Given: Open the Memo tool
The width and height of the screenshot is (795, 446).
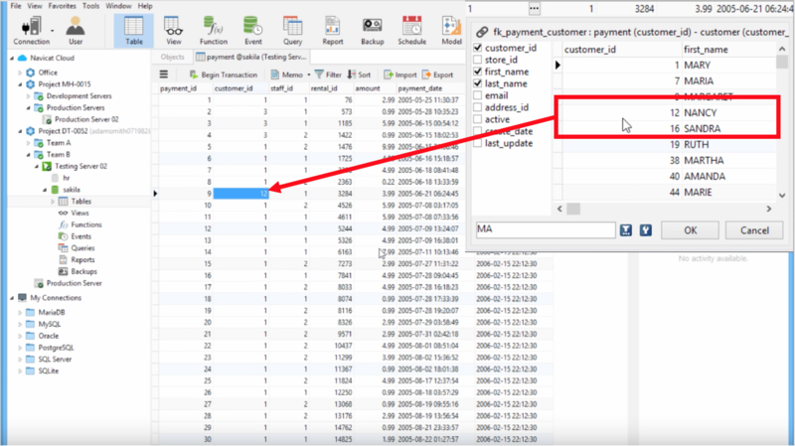Looking at the screenshot, I should [x=287, y=74].
